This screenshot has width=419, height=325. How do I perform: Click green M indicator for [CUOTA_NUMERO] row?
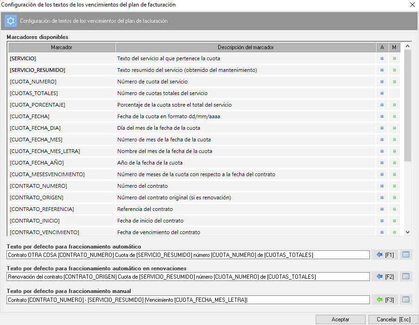pos(394,82)
